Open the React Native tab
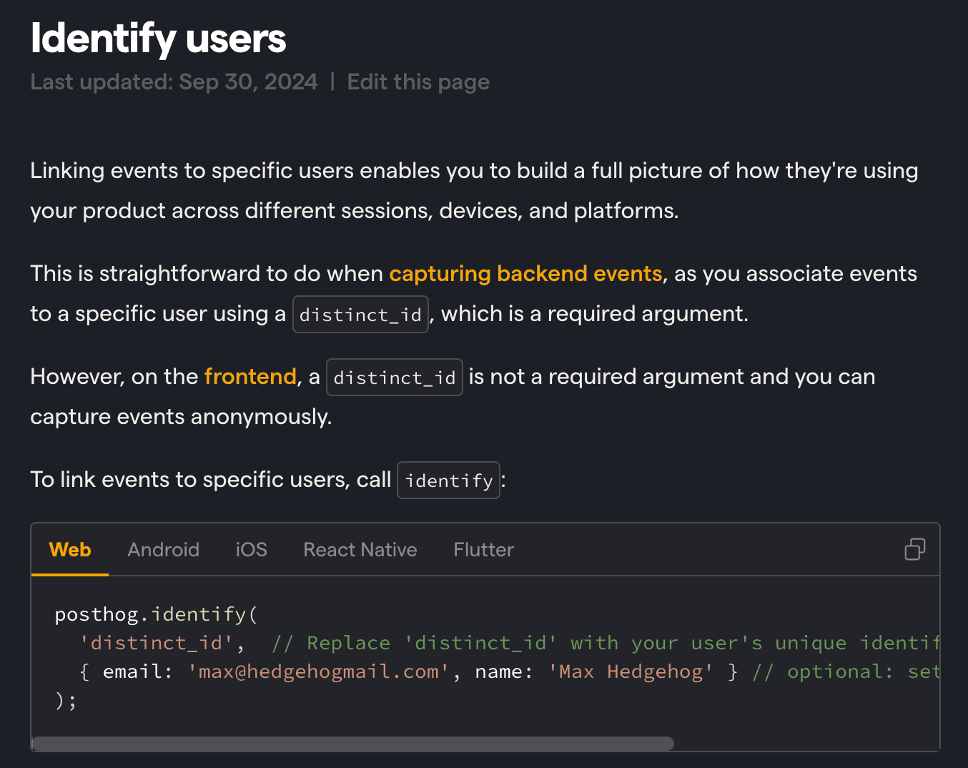The width and height of the screenshot is (968, 768). click(360, 549)
